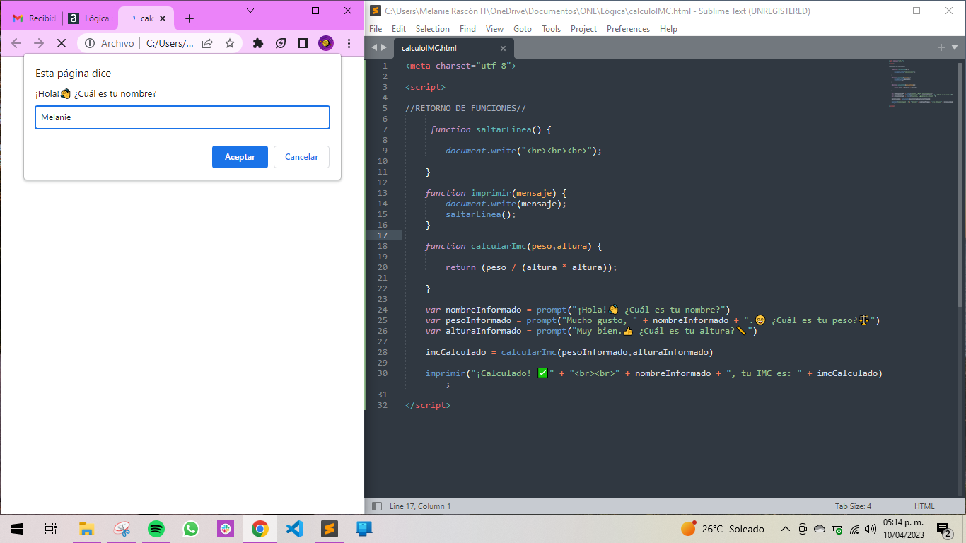Open the tab list dropdown arrow in Sublime

(x=954, y=47)
